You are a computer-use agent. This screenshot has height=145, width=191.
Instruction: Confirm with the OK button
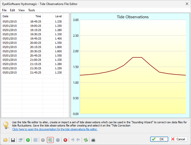159,139
